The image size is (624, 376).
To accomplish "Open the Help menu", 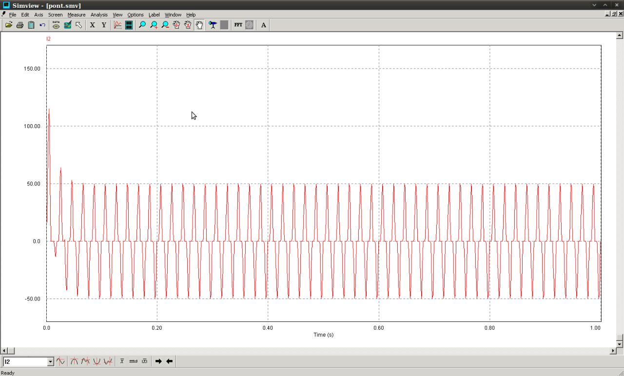I will 191,15.
